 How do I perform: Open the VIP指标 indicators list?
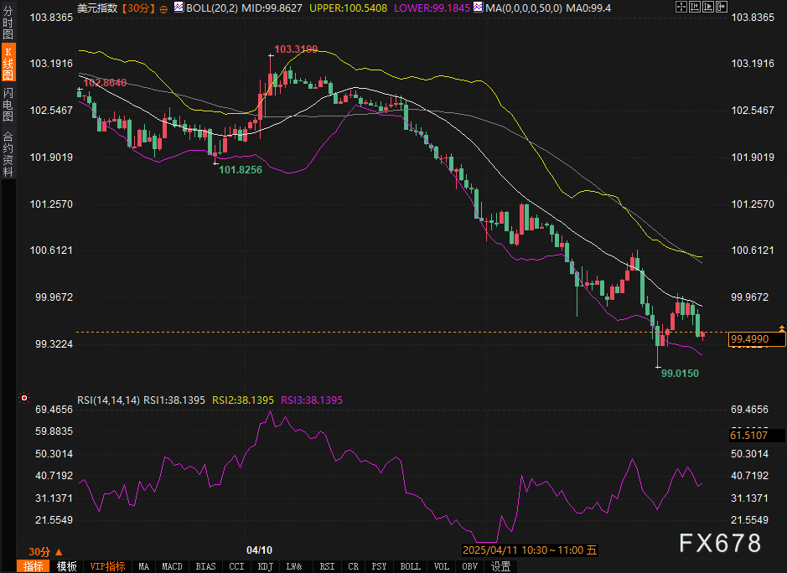coord(107,566)
